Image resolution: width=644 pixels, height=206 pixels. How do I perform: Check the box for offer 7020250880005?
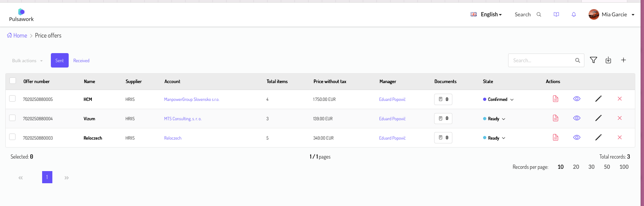point(13,99)
